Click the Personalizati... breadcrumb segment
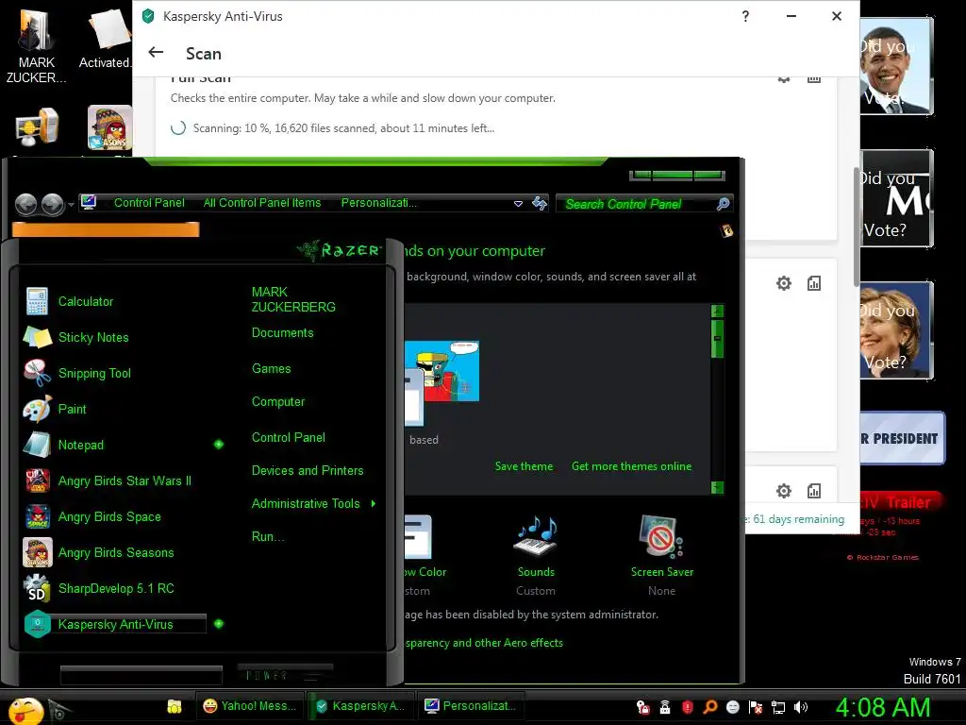Image resolution: width=966 pixels, height=725 pixels. [379, 203]
